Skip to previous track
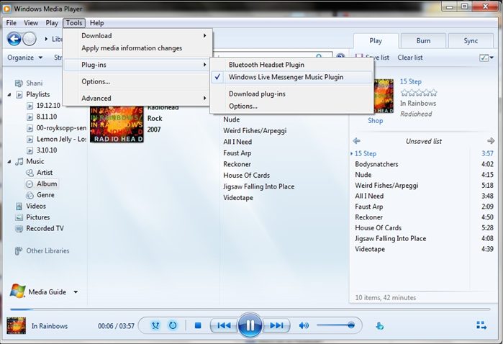 224,326
